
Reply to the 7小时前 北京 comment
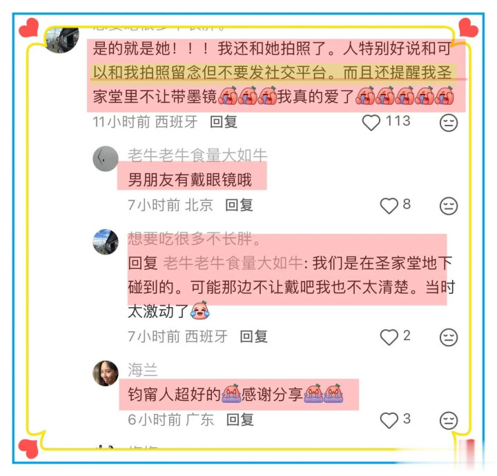[x=239, y=205]
